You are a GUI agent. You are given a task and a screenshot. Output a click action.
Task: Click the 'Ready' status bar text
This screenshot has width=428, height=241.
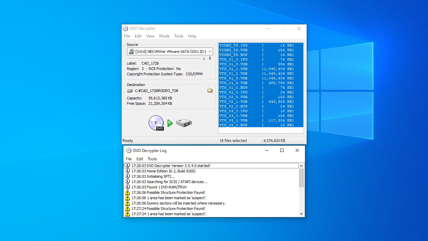(128, 141)
